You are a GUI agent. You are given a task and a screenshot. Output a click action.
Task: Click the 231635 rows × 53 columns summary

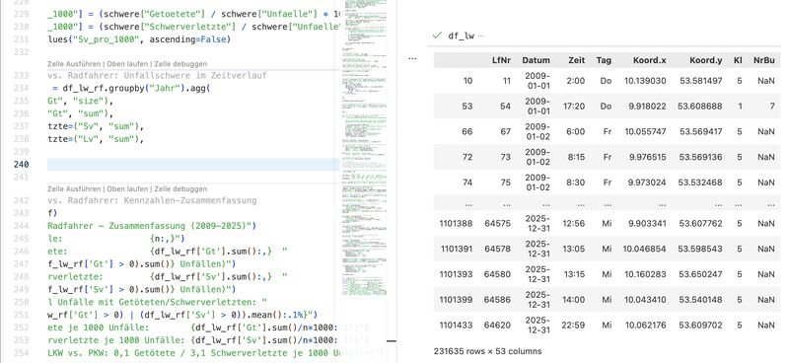[487, 351]
